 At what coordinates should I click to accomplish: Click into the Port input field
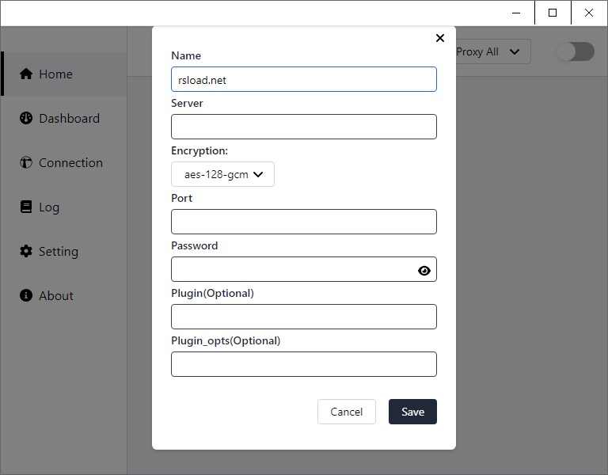coord(303,222)
